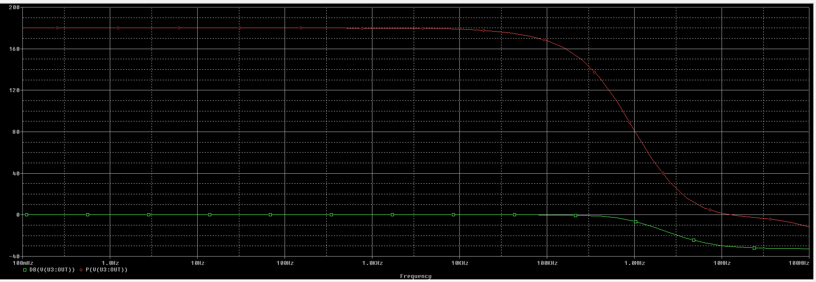Click the leftmost red diamond marker on phase trace
Screen dimensions: 816x282
coord(58,28)
